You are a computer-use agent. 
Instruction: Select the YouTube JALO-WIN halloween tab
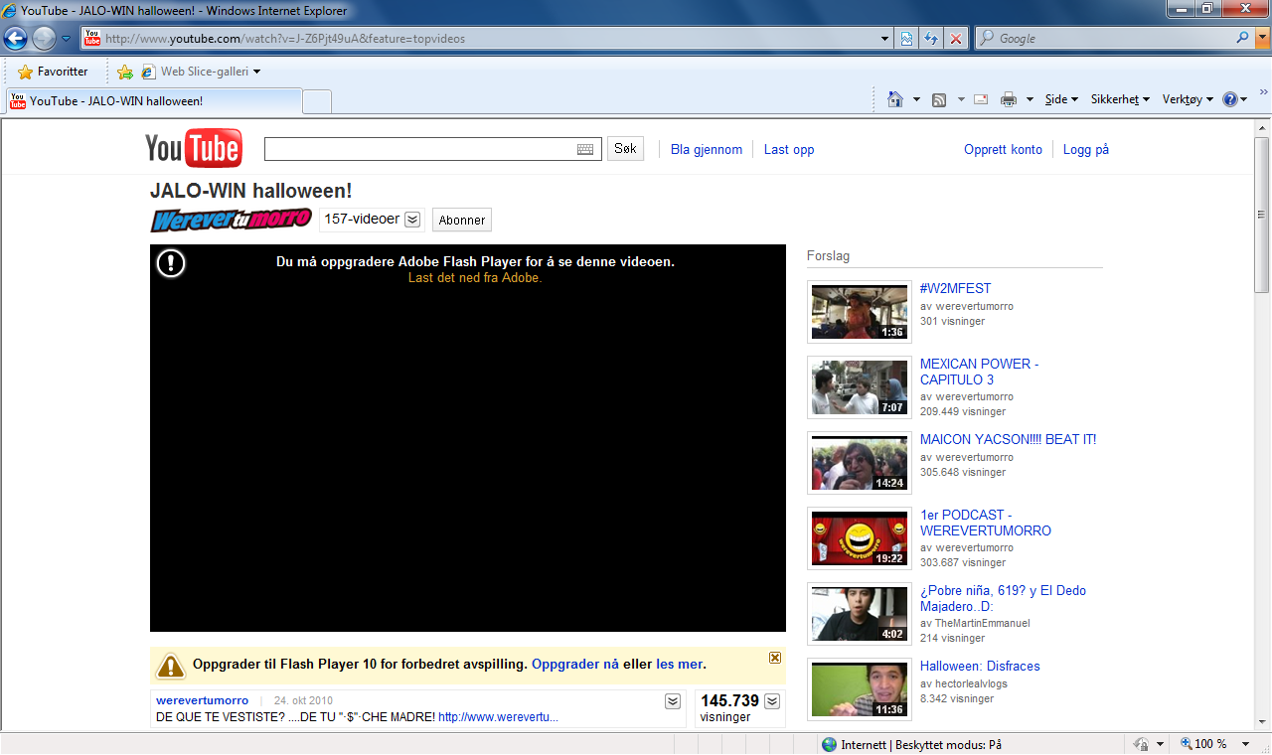154,101
